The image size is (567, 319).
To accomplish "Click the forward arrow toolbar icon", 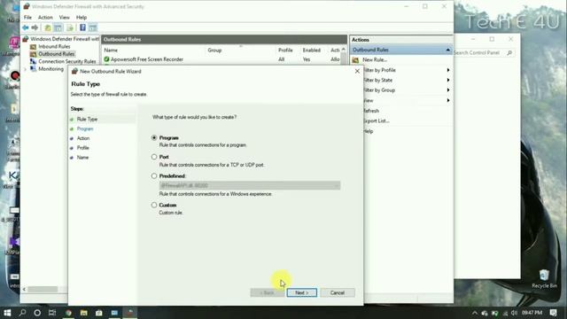I will (35, 27).
